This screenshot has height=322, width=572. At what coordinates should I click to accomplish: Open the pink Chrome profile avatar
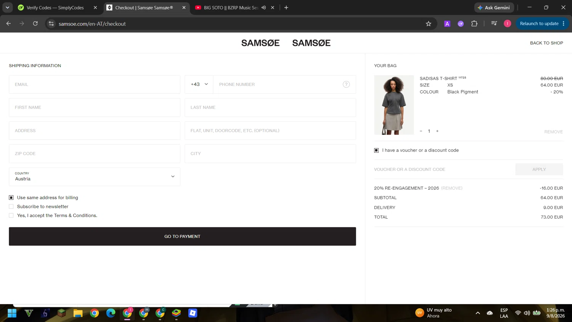(x=508, y=24)
